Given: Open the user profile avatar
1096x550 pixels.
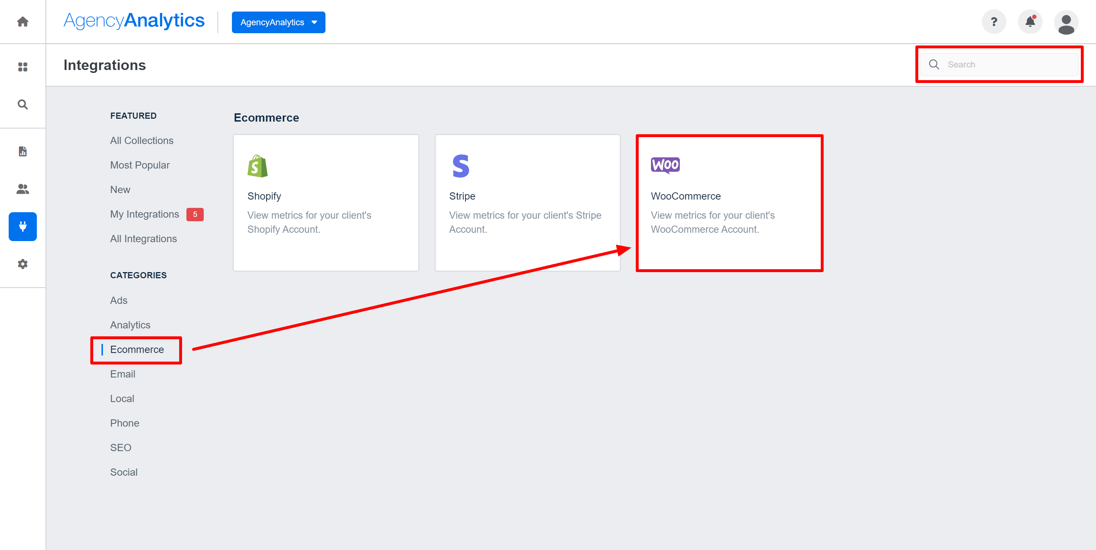Looking at the screenshot, I should [1066, 22].
